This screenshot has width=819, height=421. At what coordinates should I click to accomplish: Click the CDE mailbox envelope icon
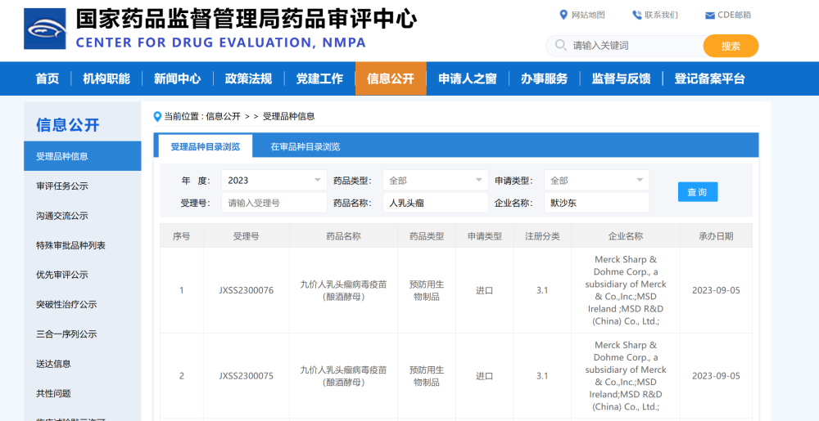point(710,16)
